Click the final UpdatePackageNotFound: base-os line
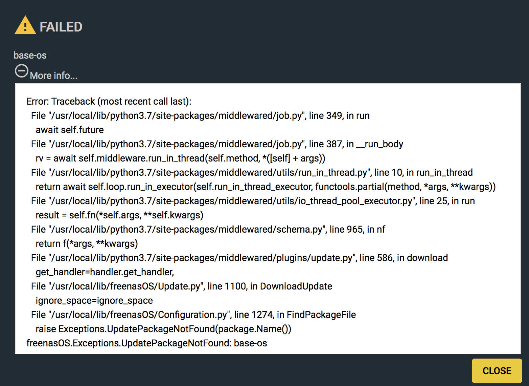The width and height of the screenshot is (529, 386). (x=147, y=343)
